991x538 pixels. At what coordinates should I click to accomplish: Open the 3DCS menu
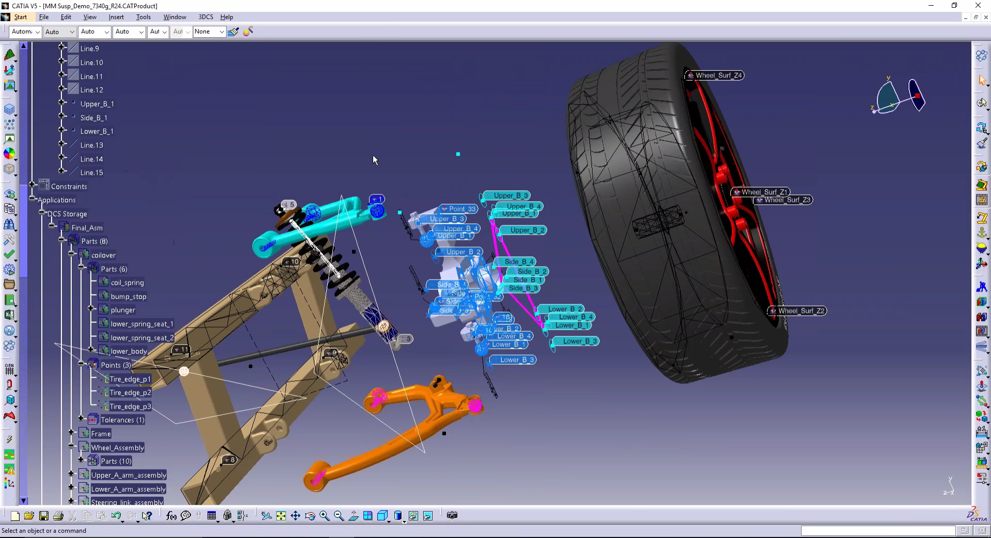click(x=205, y=17)
